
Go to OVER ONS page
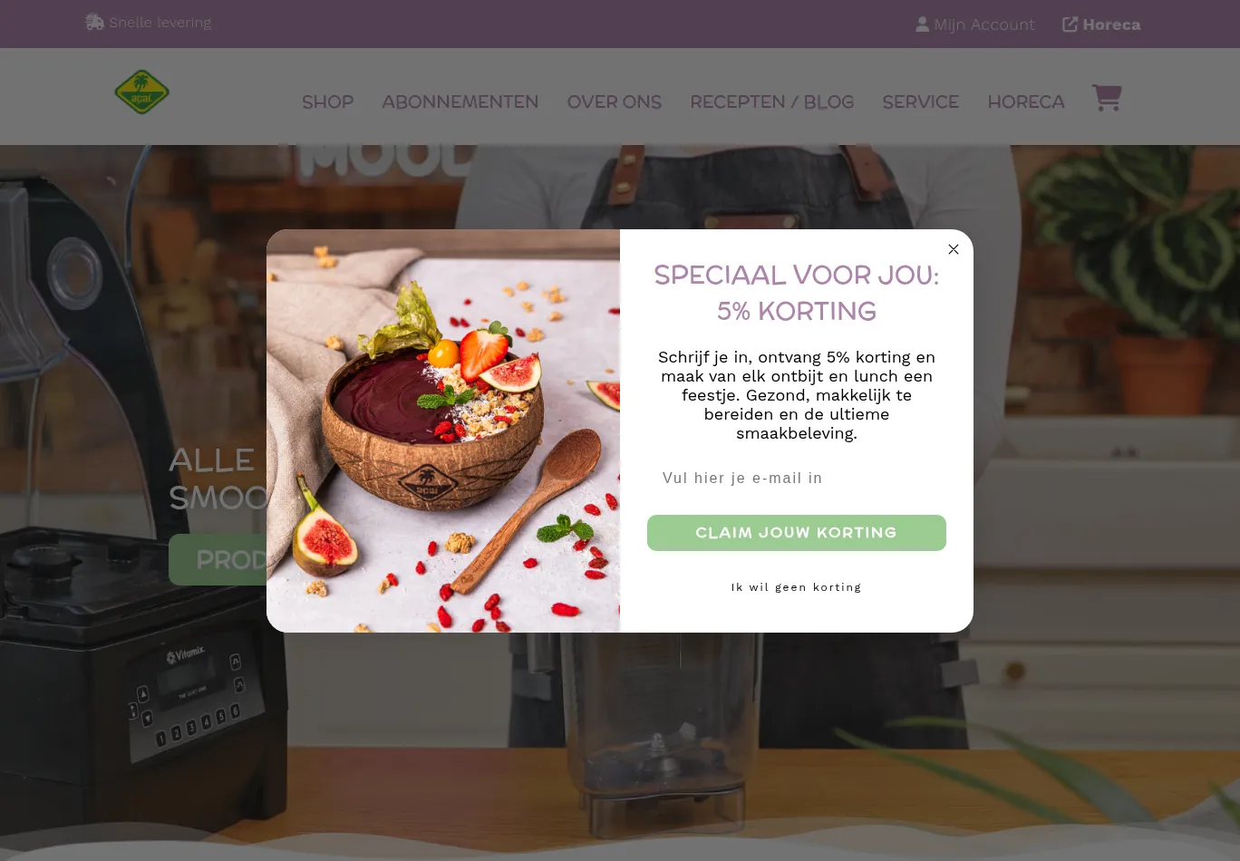[x=614, y=102]
